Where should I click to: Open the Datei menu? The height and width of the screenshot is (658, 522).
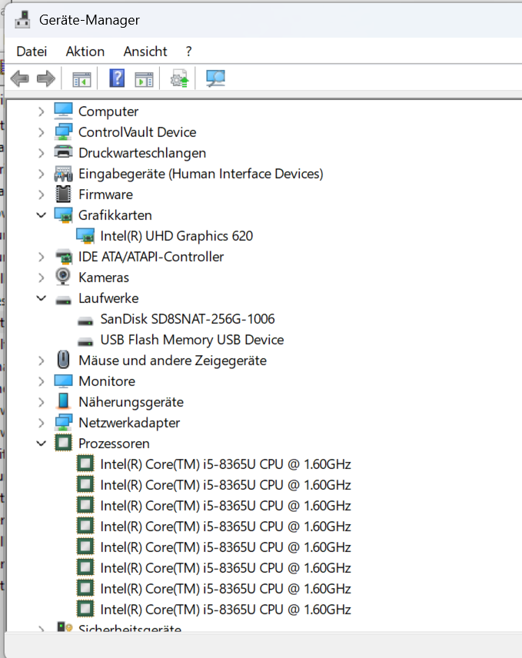coord(32,52)
